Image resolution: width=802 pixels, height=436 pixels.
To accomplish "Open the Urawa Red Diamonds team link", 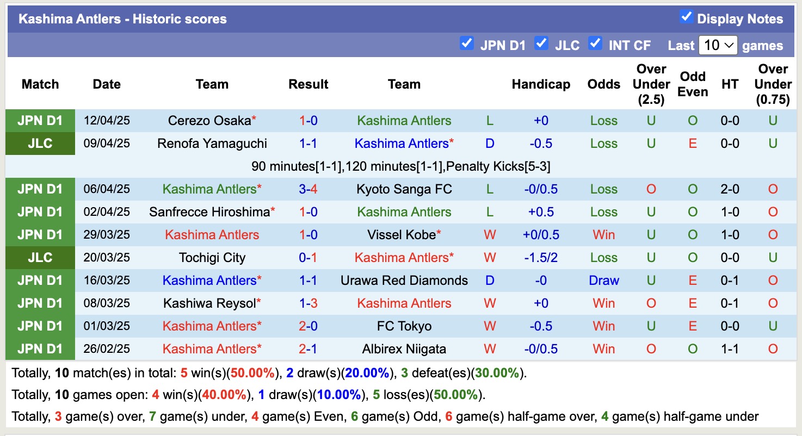I will pos(404,281).
